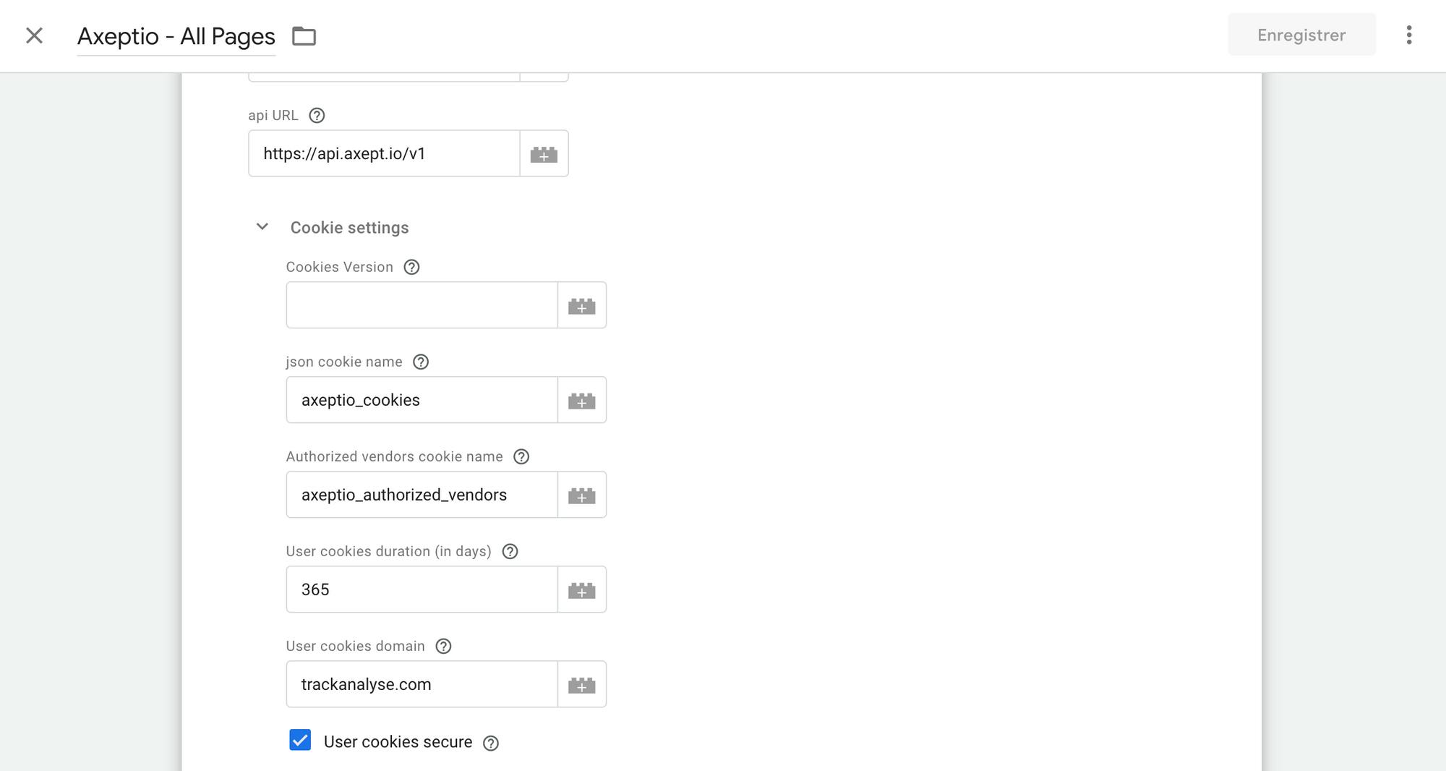Insert variable in api URL field

tap(544, 154)
